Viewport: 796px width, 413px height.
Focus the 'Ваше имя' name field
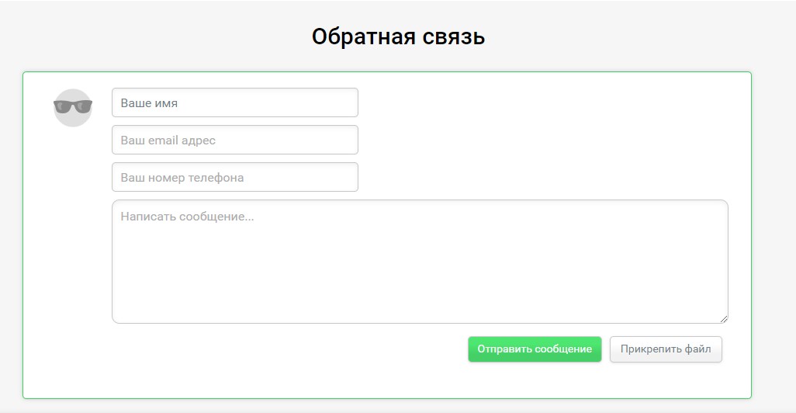tap(235, 102)
